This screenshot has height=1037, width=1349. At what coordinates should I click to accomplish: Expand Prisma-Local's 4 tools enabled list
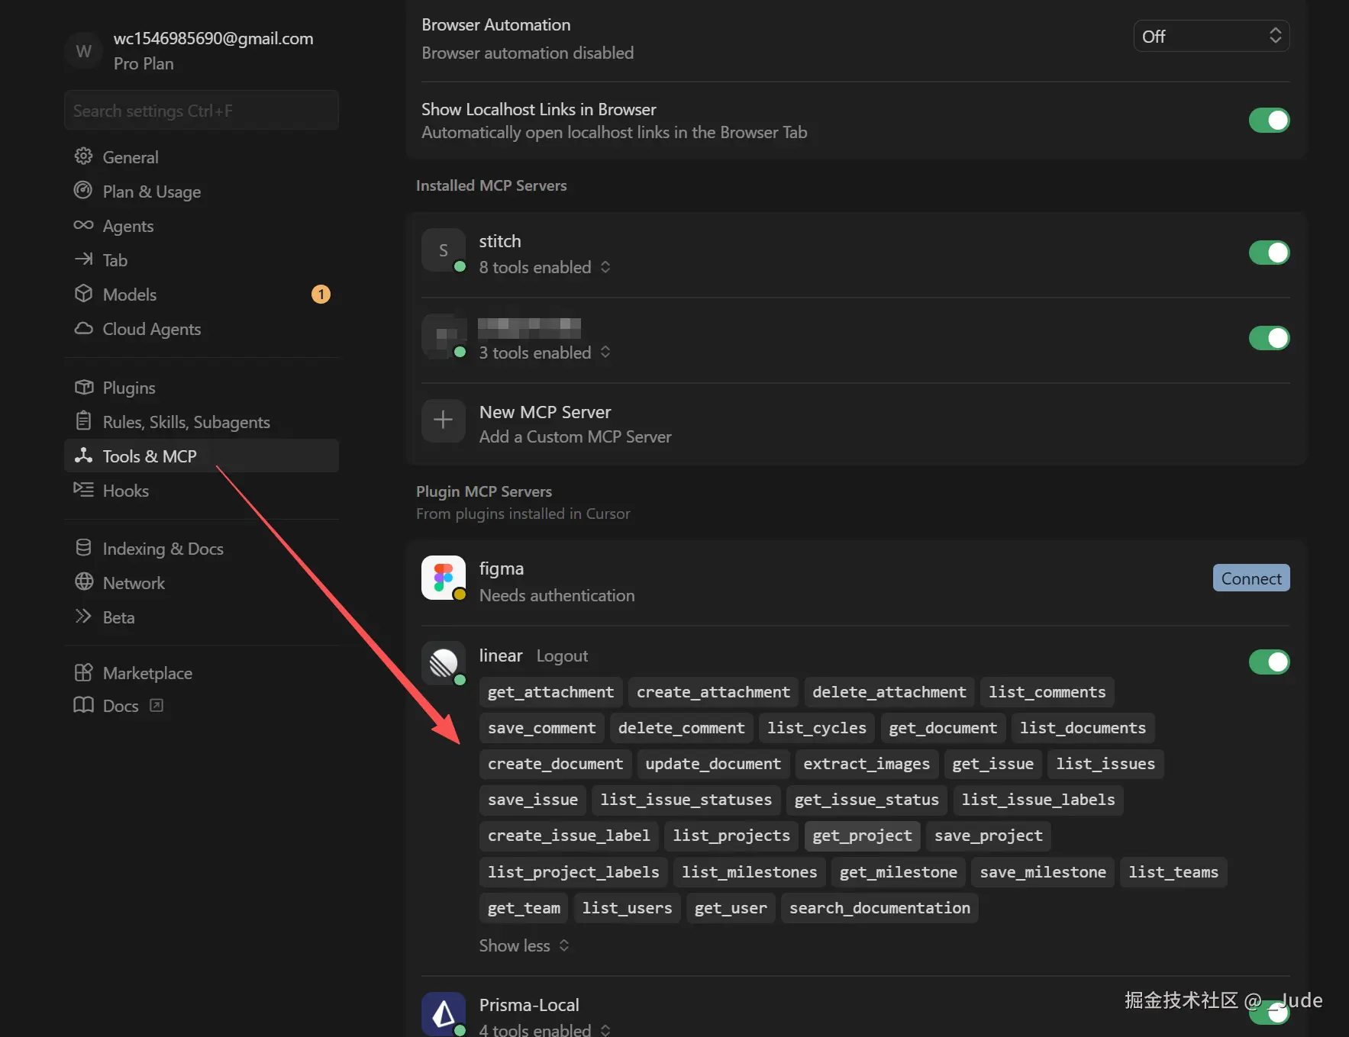(x=544, y=1030)
